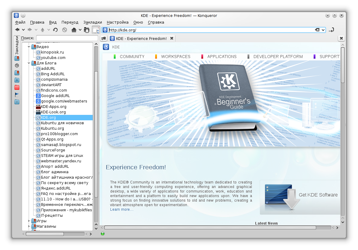Click the KDE logo in the page header
The image size is (358, 250).
click(x=106, y=47)
